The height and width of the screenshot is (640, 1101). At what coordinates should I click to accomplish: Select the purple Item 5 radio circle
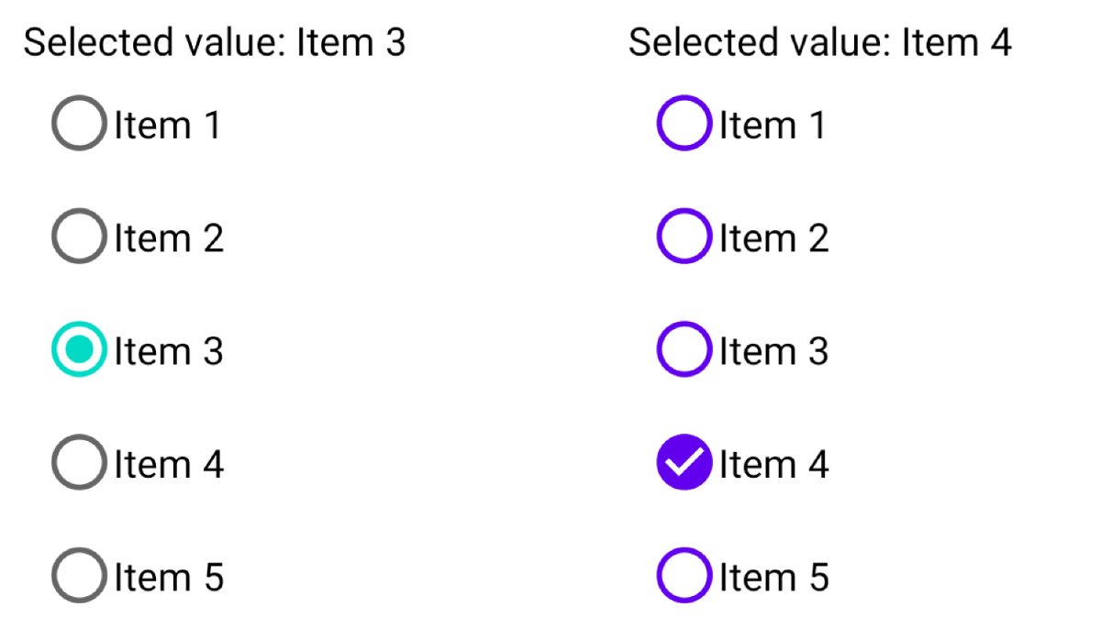click(x=684, y=576)
